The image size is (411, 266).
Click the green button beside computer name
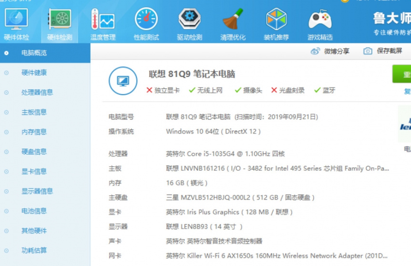tap(402, 74)
